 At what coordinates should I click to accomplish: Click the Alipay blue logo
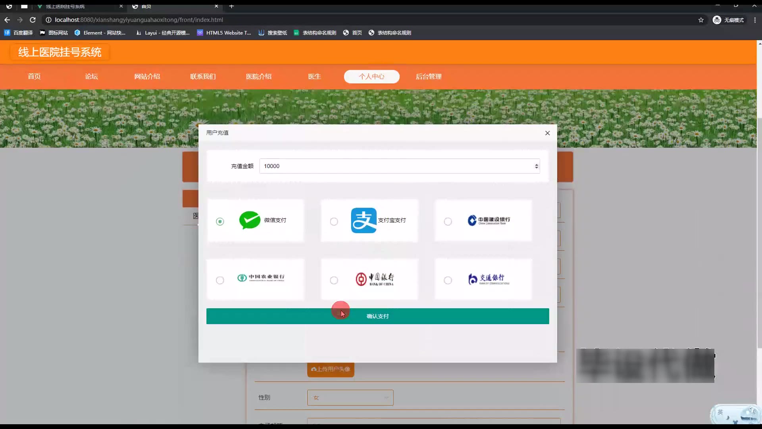[x=364, y=220]
